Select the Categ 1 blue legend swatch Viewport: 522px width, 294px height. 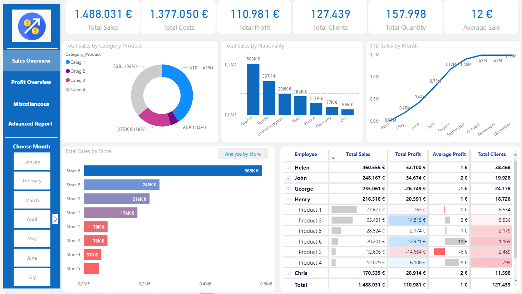click(68, 62)
